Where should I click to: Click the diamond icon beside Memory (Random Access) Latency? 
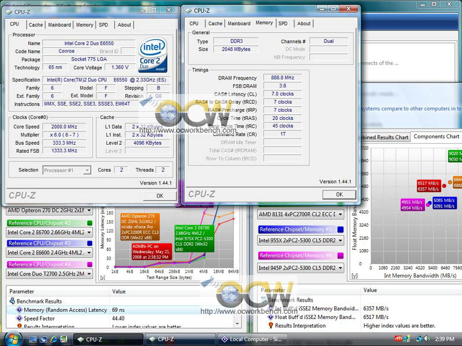20,310
